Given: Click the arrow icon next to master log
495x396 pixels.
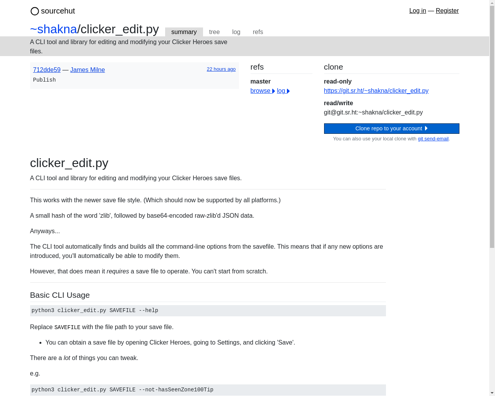Looking at the screenshot, I should 288,91.
